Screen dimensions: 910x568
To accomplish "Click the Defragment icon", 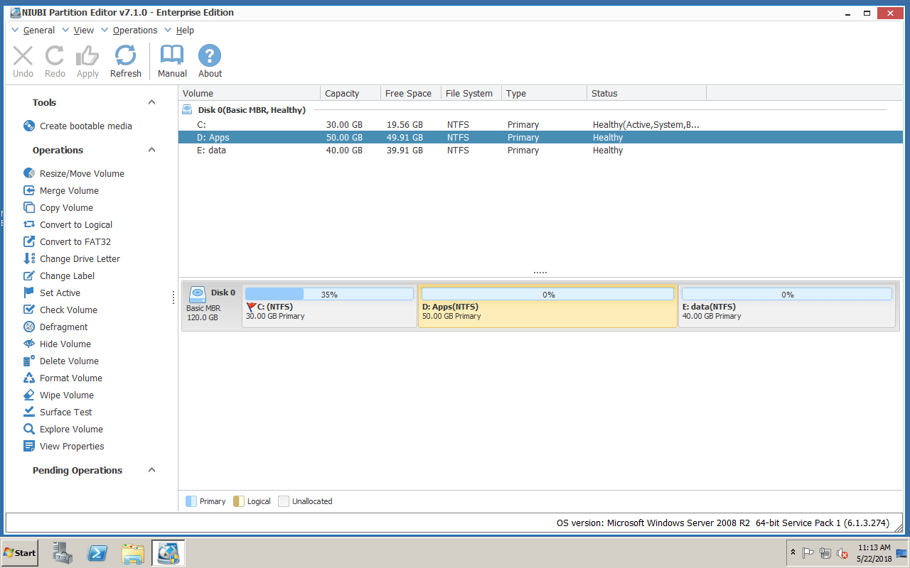I will click(29, 327).
